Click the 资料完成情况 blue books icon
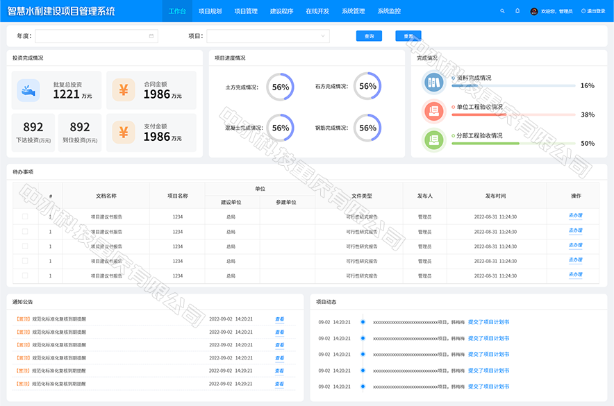Viewport: 614px width, 406px height. point(434,83)
